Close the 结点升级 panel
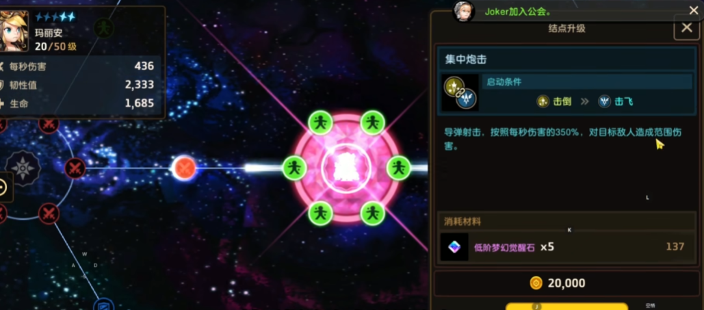704x310 pixels. [x=687, y=28]
